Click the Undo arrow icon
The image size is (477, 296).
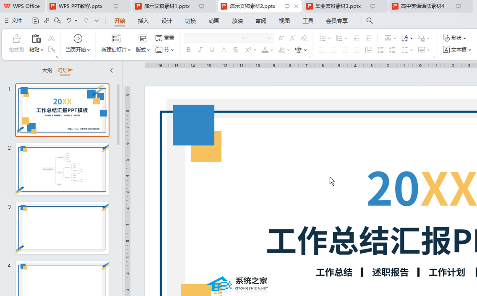[x=69, y=21]
